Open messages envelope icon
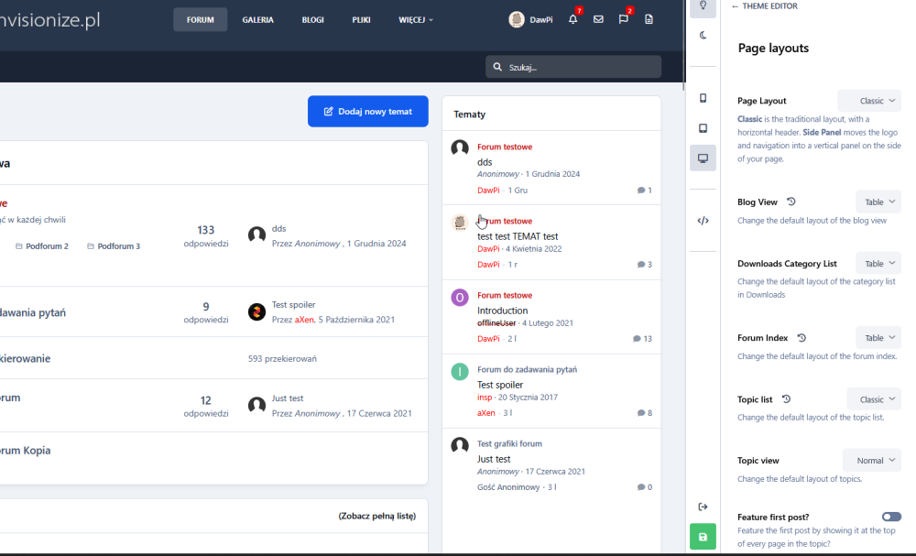Screen dimensions: 916x556 [x=598, y=19]
